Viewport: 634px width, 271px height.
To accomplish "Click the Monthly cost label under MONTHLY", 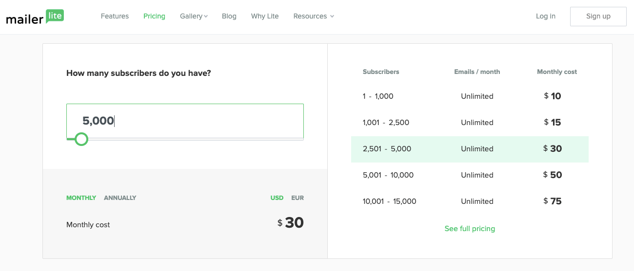I will click(x=88, y=225).
